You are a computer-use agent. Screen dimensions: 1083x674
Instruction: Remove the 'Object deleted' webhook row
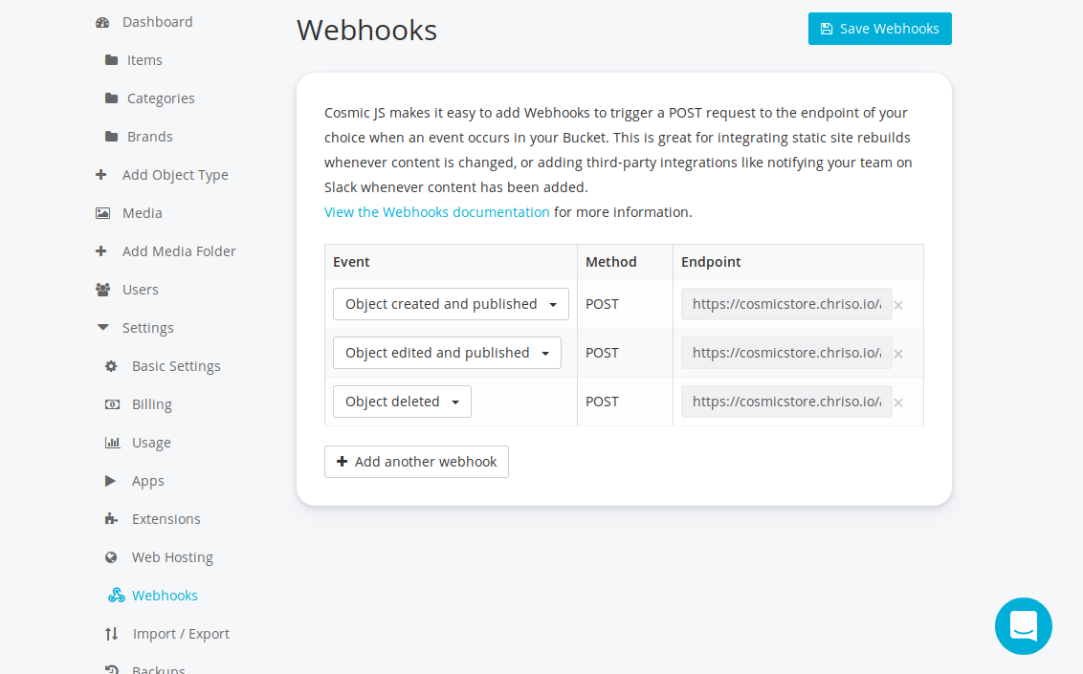pyautogui.click(x=898, y=402)
